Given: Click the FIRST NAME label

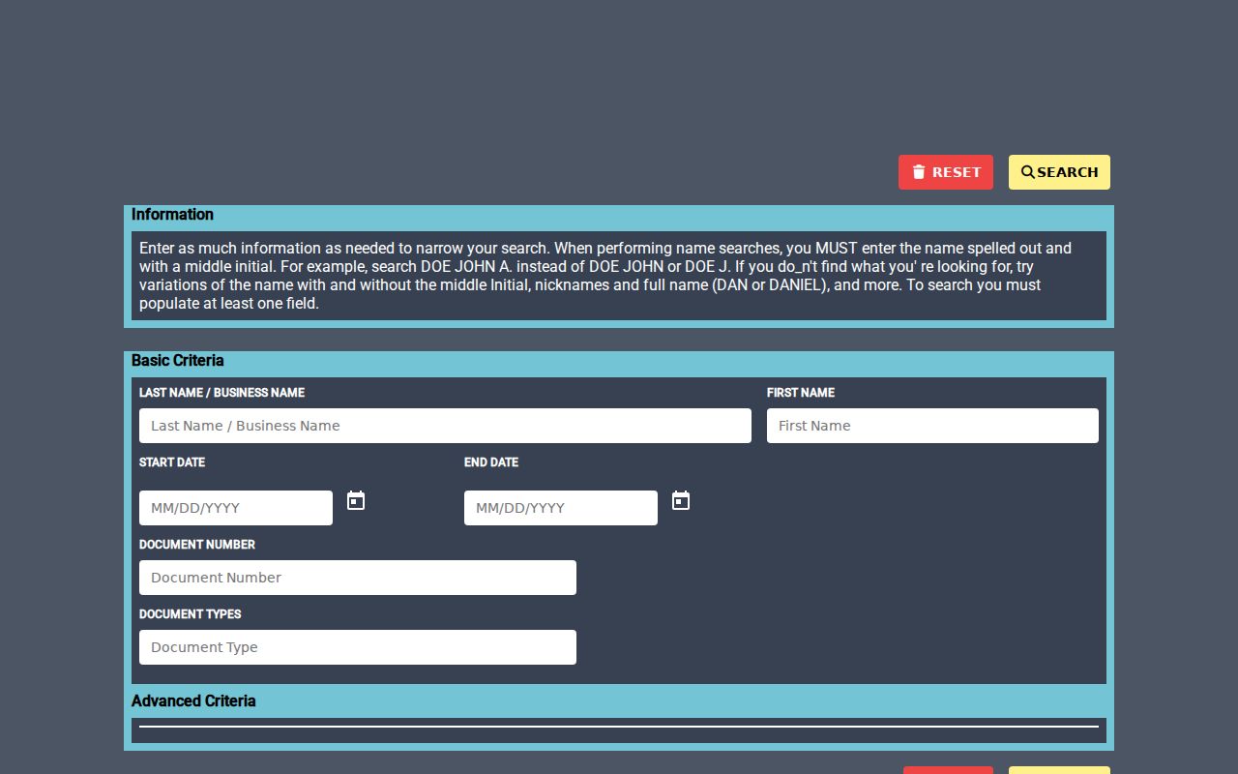Looking at the screenshot, I should click(x=801, y=393).
